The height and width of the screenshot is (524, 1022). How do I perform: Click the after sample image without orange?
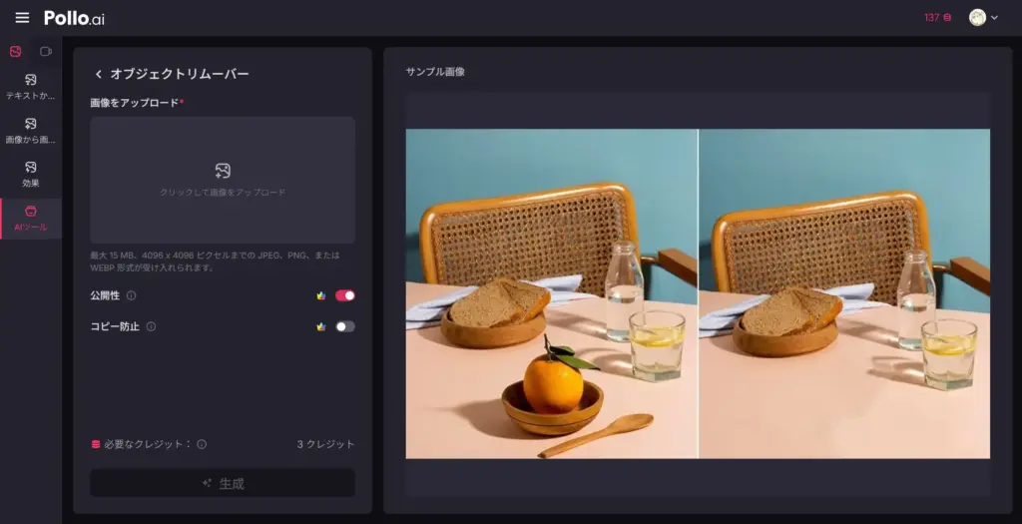tap(844, 293)
